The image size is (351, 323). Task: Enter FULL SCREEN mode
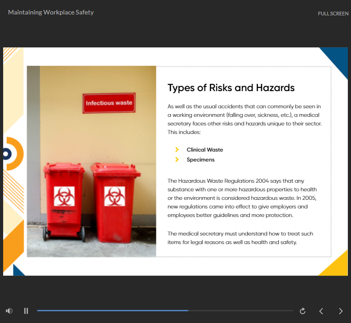[333, 14]
